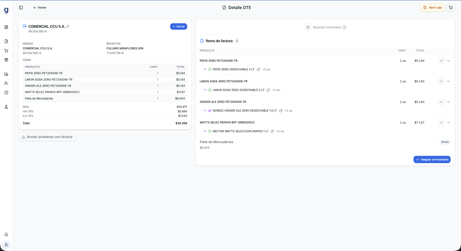Open external link for PEPSI ZERO DESECHABLE 2 LT
The image size is (461, 251).
tap(258, 69)
